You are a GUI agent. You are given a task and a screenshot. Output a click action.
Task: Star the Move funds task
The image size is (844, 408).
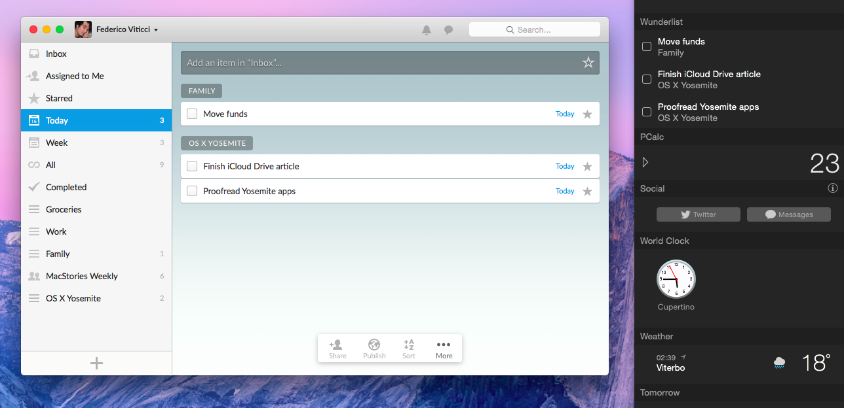click(x=588, y=114)
